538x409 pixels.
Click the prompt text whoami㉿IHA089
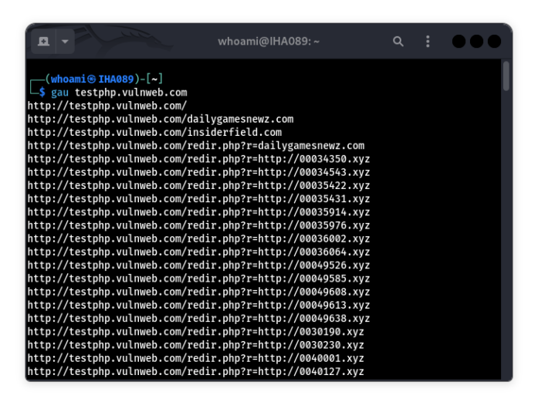93,79
